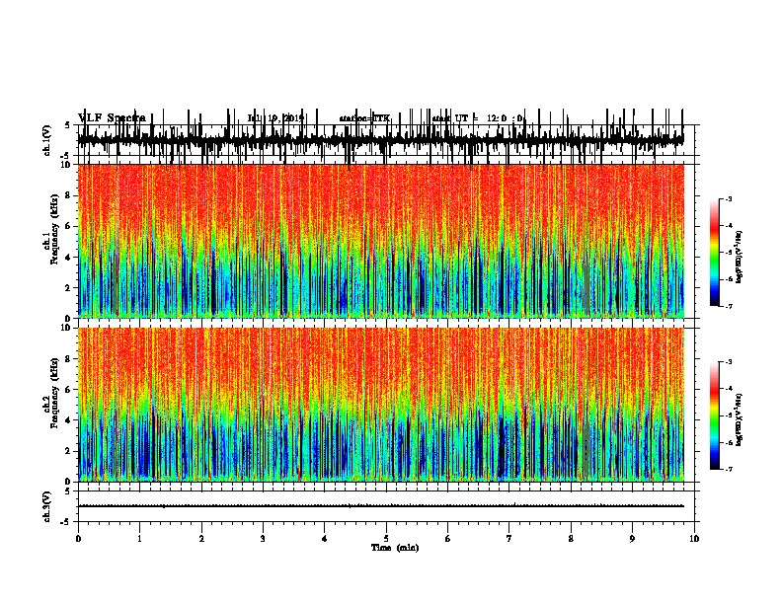
Task: Click the 'station=ITK' header text
Action: [364, 118]
